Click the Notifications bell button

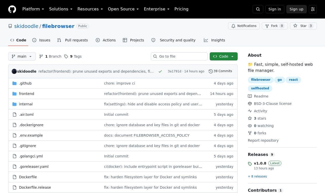pyautogui.click(x=244, y=26)
